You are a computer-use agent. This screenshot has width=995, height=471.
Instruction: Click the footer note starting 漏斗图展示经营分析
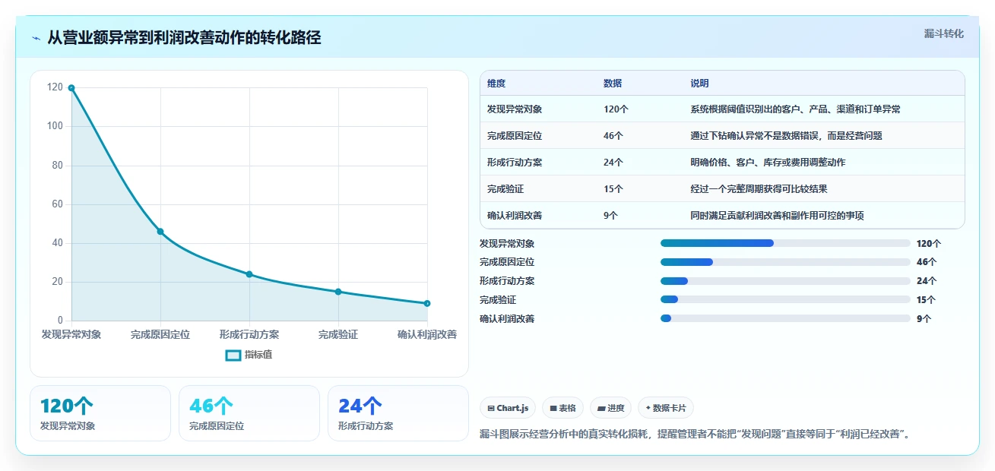coord(695,435)
